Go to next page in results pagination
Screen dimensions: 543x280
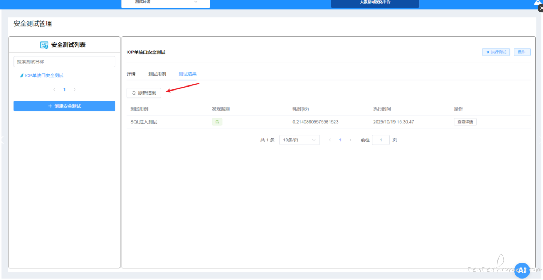350,140
